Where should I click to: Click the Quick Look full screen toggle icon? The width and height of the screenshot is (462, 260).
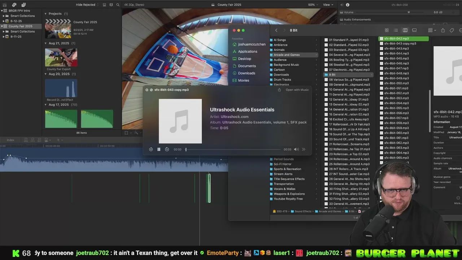(x=151, y=90)
